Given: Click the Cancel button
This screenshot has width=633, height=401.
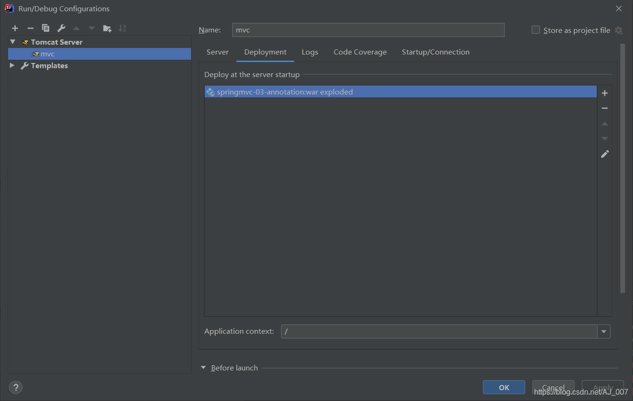Looking at the screenshot, I should pos(553,387).
